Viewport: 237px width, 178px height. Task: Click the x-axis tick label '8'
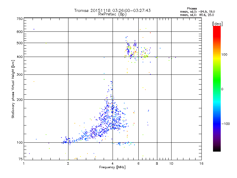click(x=157, y=163)
